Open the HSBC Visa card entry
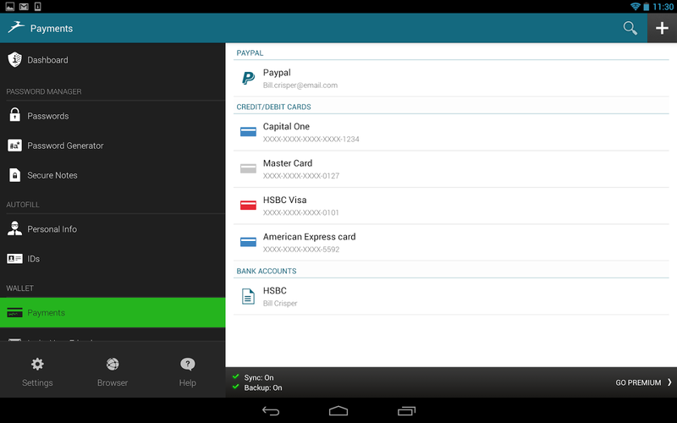Viewport: 677px width, 423px height. click(450, 206)
